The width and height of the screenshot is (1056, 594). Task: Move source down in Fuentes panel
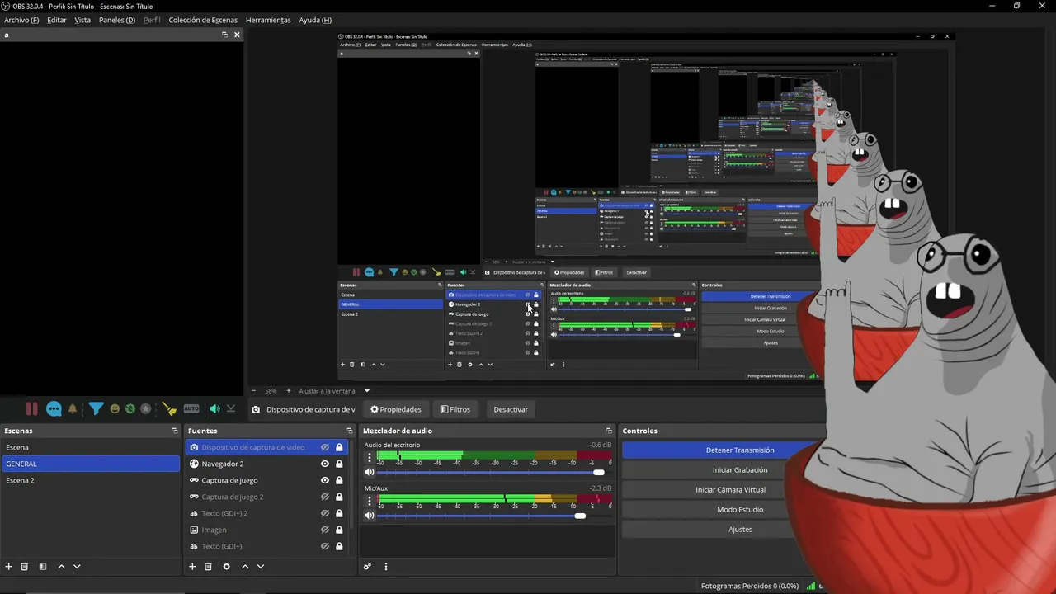tap(261, 567)
